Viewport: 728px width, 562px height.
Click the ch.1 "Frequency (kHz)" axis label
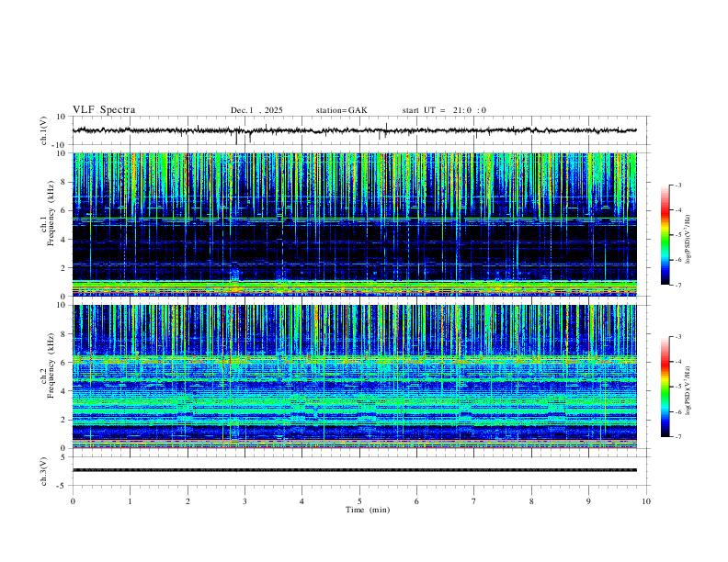point(51,212)
